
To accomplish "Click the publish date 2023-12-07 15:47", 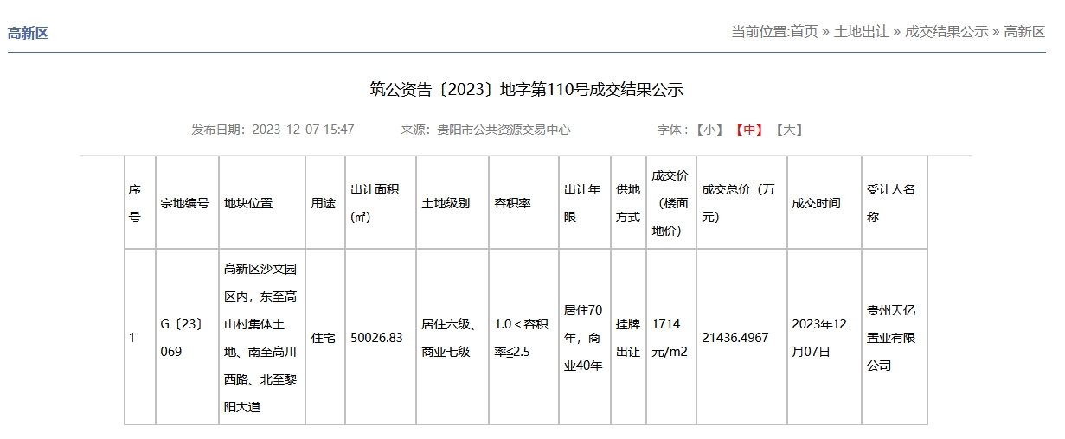I will (x=303, y=130).
